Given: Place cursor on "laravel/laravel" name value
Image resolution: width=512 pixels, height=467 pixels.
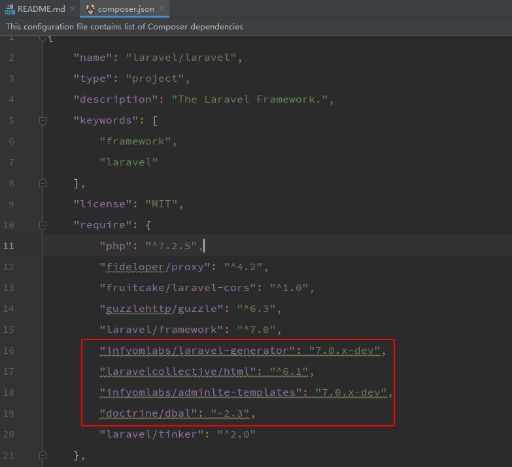Looking at the screenshot, I should tap(180, 58).
